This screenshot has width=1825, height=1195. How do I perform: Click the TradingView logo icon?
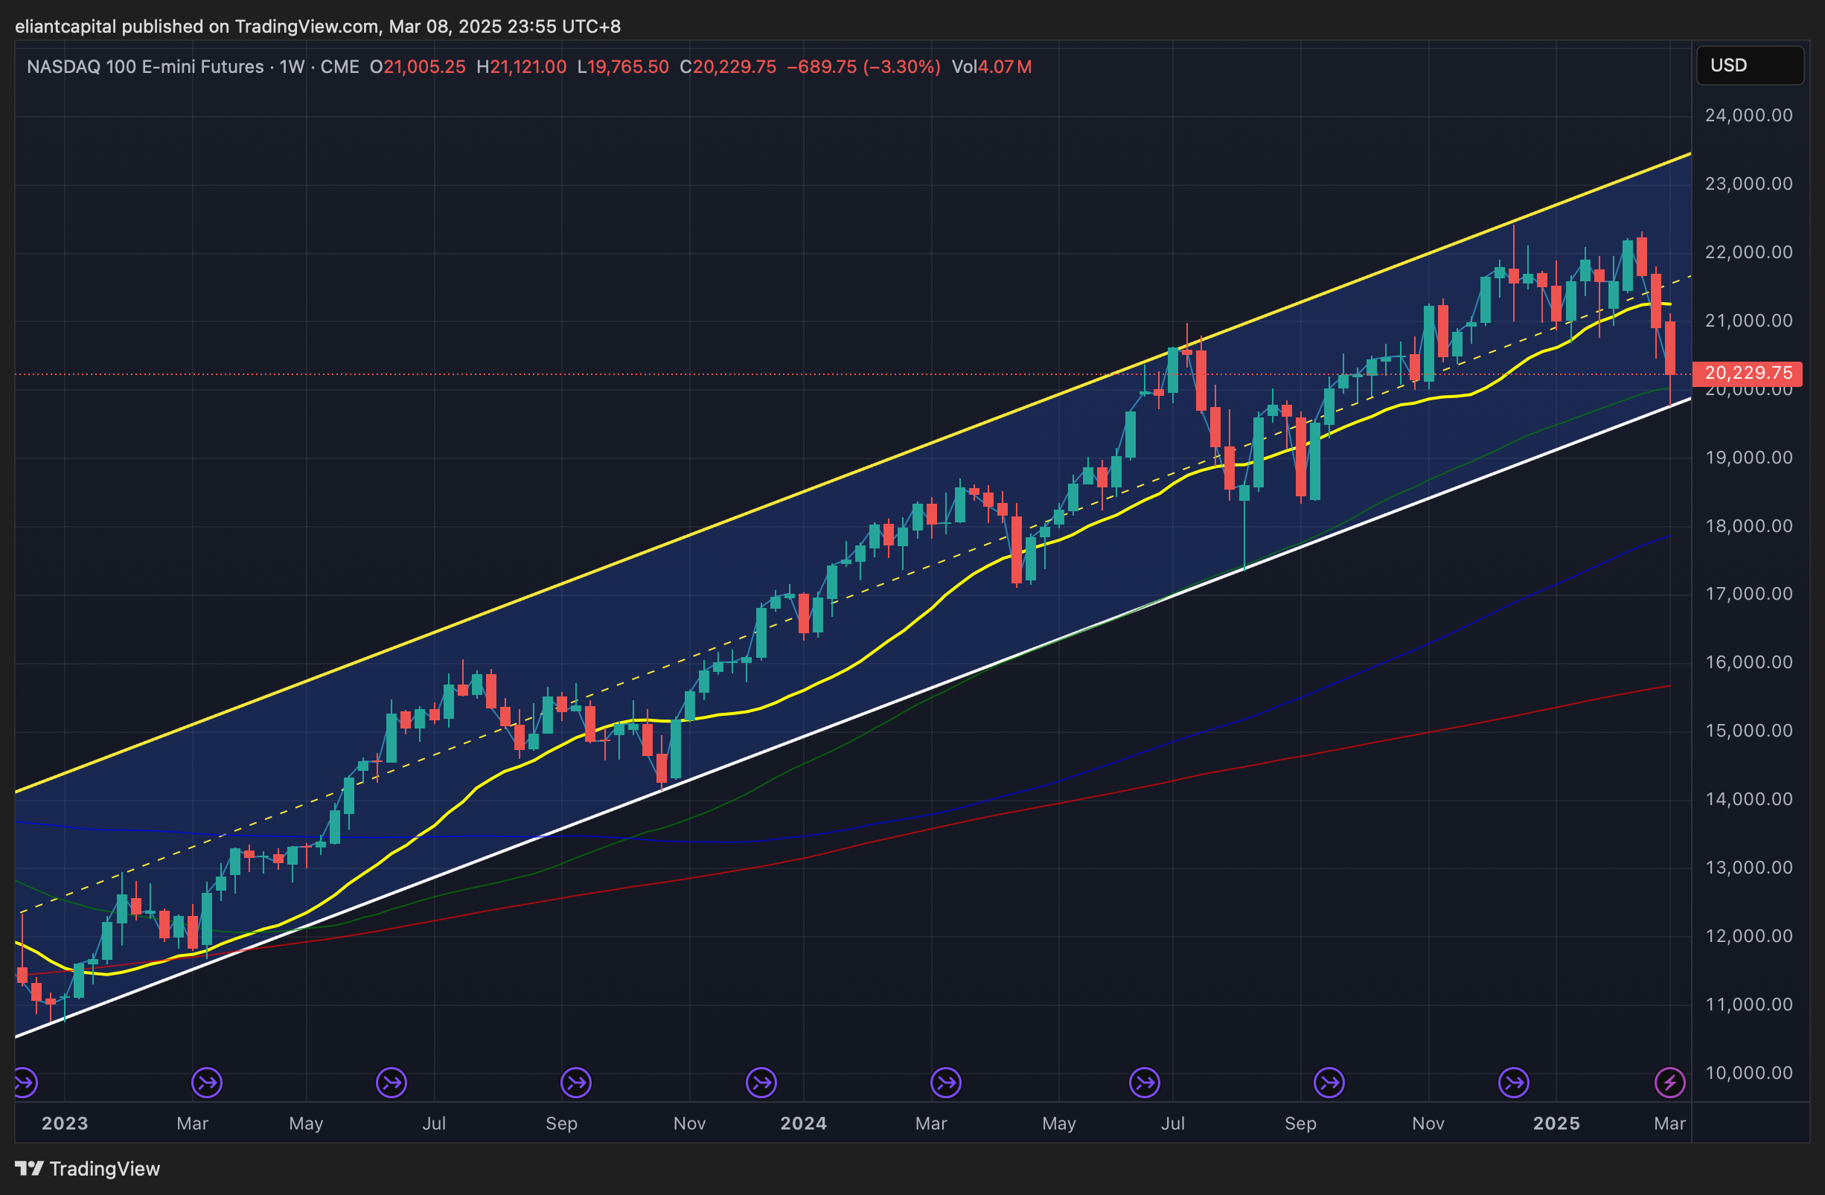pos(29,1168)
